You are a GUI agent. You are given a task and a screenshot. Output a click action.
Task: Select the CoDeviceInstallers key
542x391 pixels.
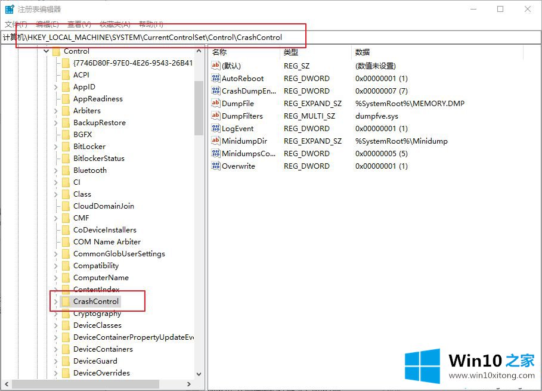105,230
